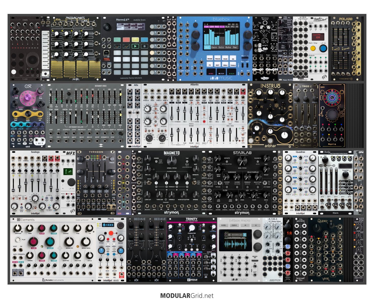Open the bluebox EQ page
The height and width of the screenshot is (301, 374).
coord(233,58)
